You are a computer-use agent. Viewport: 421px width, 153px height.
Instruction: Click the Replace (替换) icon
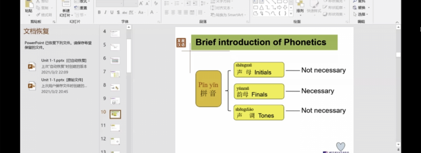pyautogui.click(x=355, y=8)
